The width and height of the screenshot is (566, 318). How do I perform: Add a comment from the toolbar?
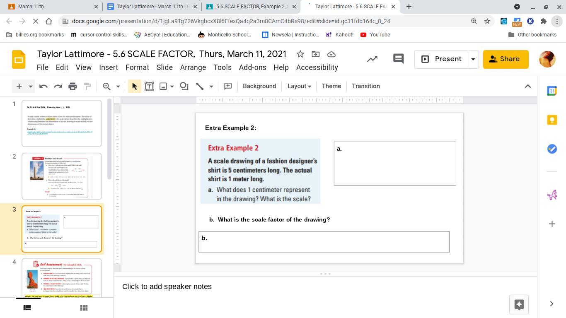[228, 86]
